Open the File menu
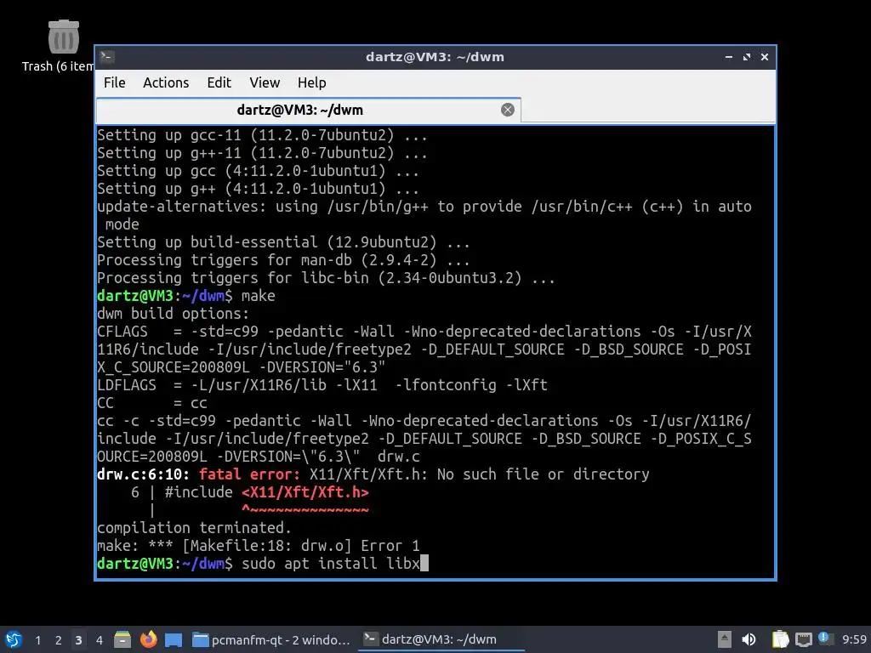This screenshot has height=653, width=871. tap(115, 82)
